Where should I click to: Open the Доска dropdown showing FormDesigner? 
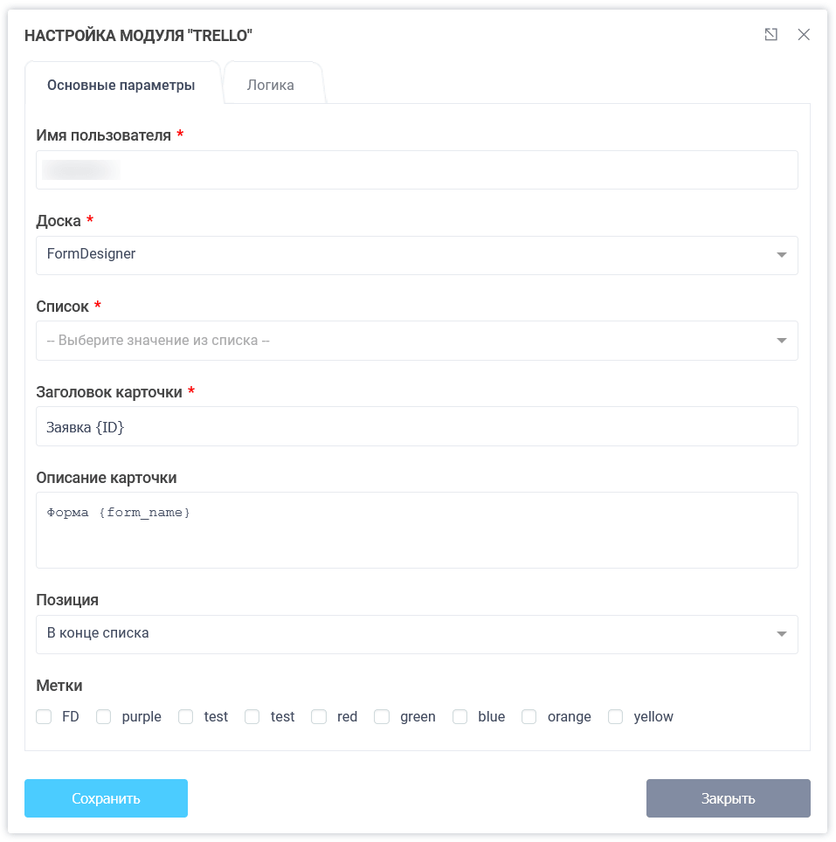click(x=417, y=255)
